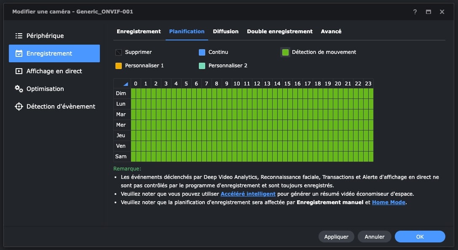Select the entire Mer row header
This screenshot has width=458, height=250.
(121, 125)
